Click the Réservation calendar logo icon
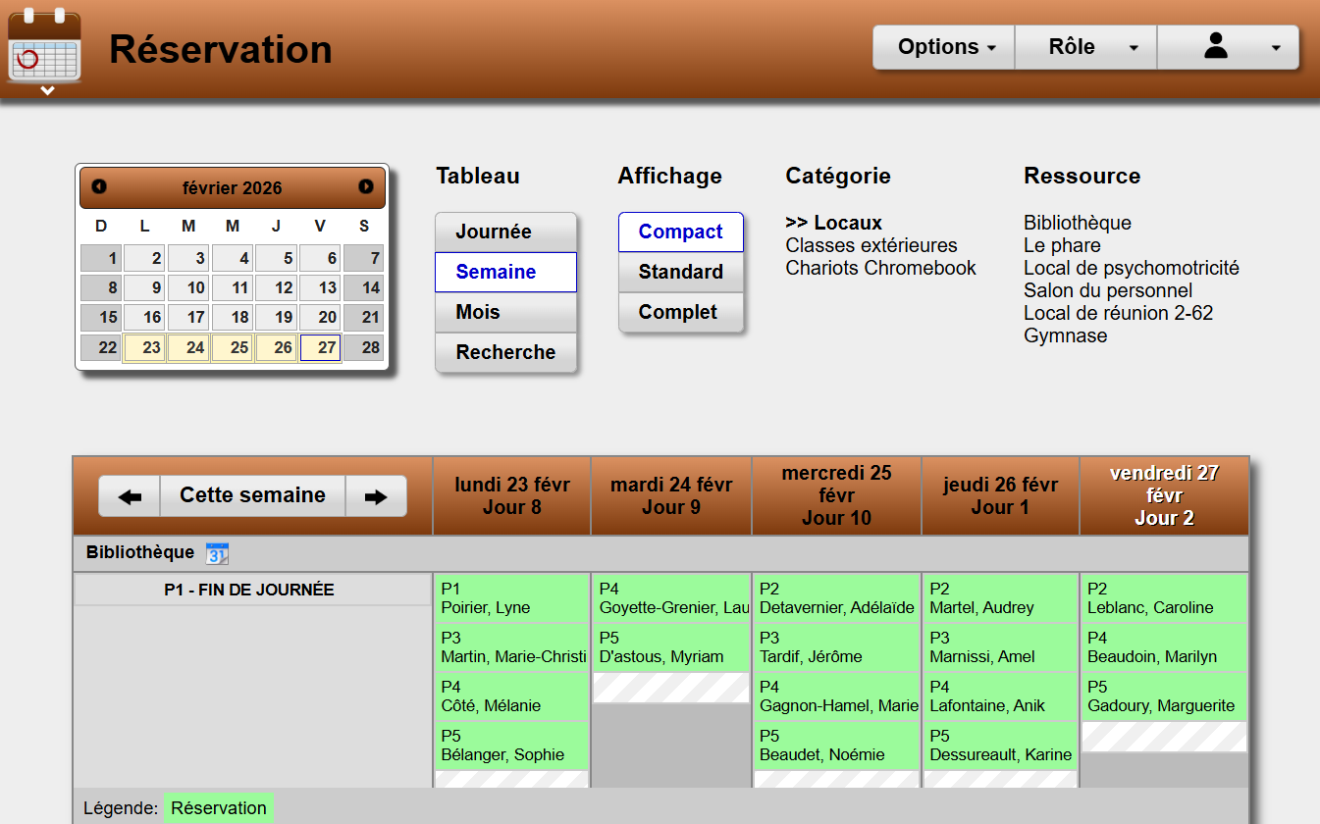The image size is (1320, 824). click(x=44, y=45)
